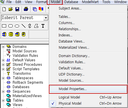Open the ModelMart menu
Viewport: 128px width, 108px height.
pos(90,2)
